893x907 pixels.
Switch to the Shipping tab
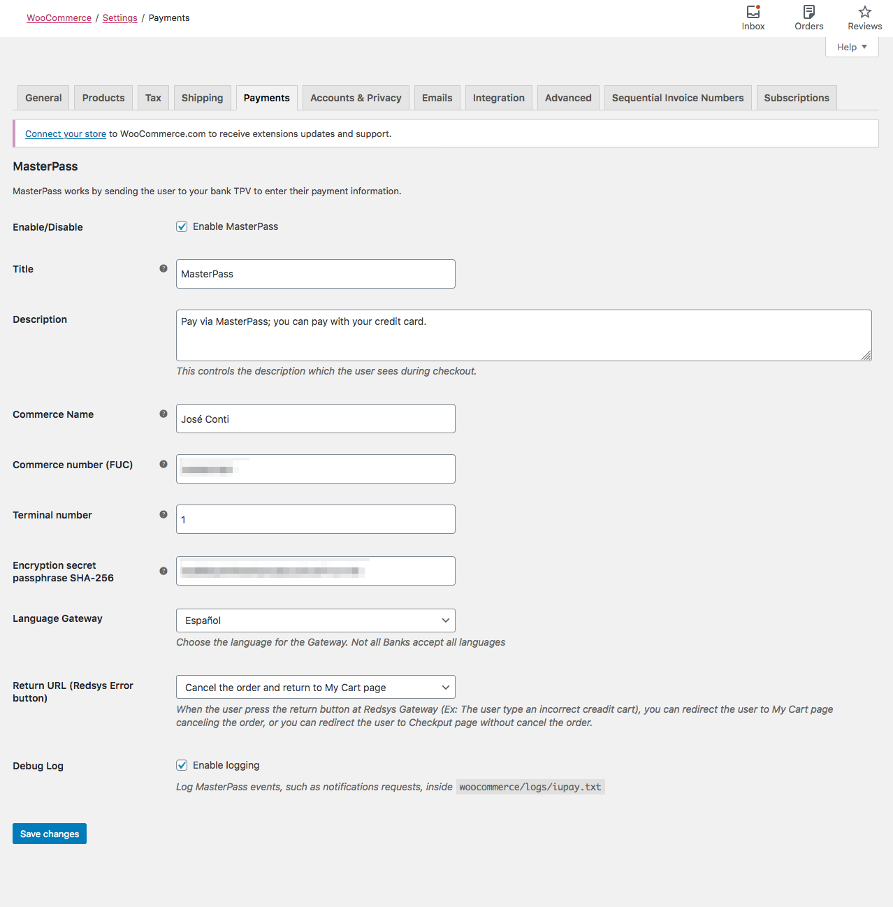point(202,98)
